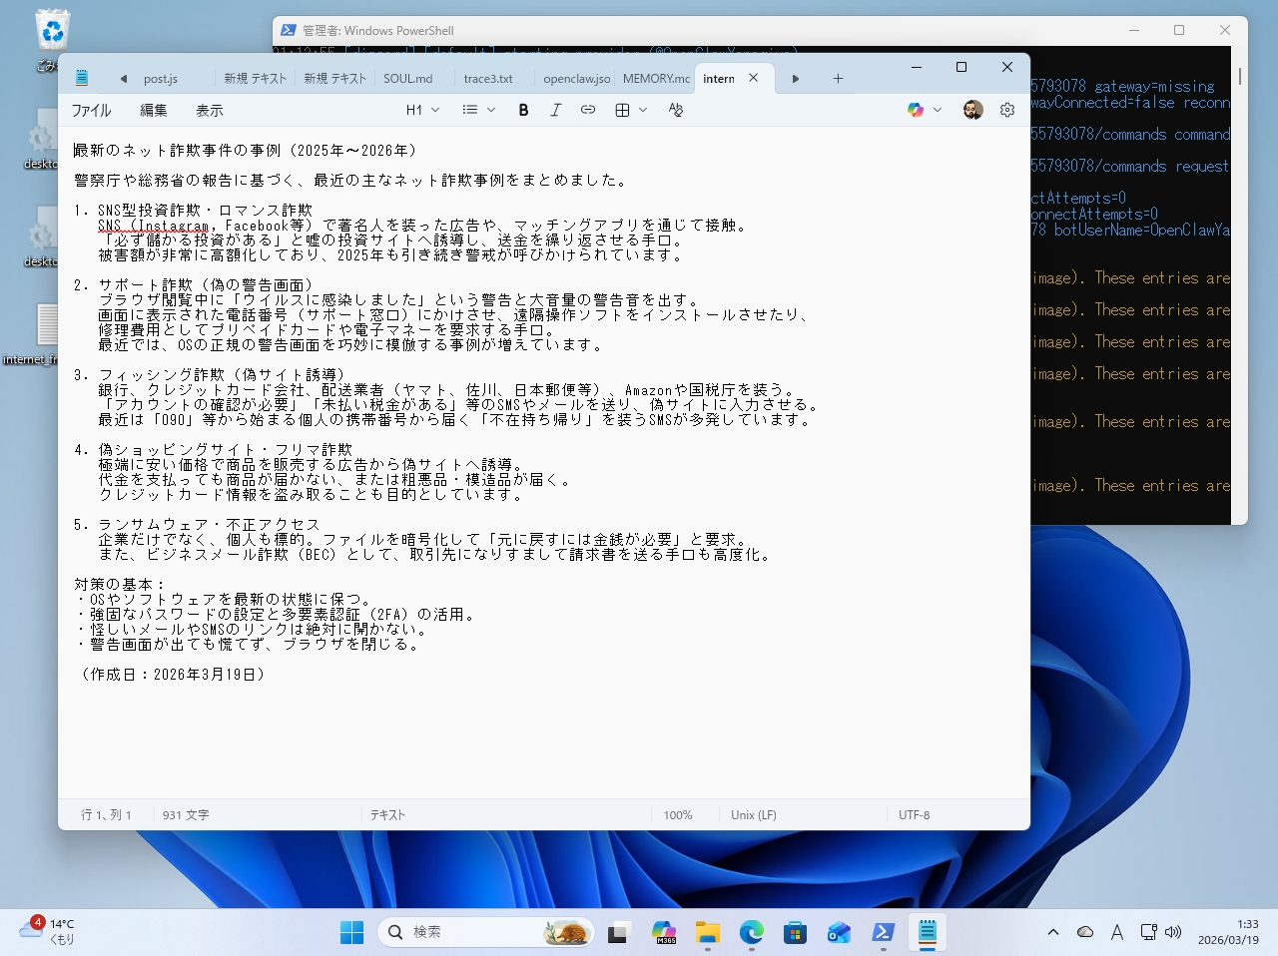This screenshot has width=1278, height=956.
Task: Open Copilot from the toolbar icon
Action: [916, 110]
